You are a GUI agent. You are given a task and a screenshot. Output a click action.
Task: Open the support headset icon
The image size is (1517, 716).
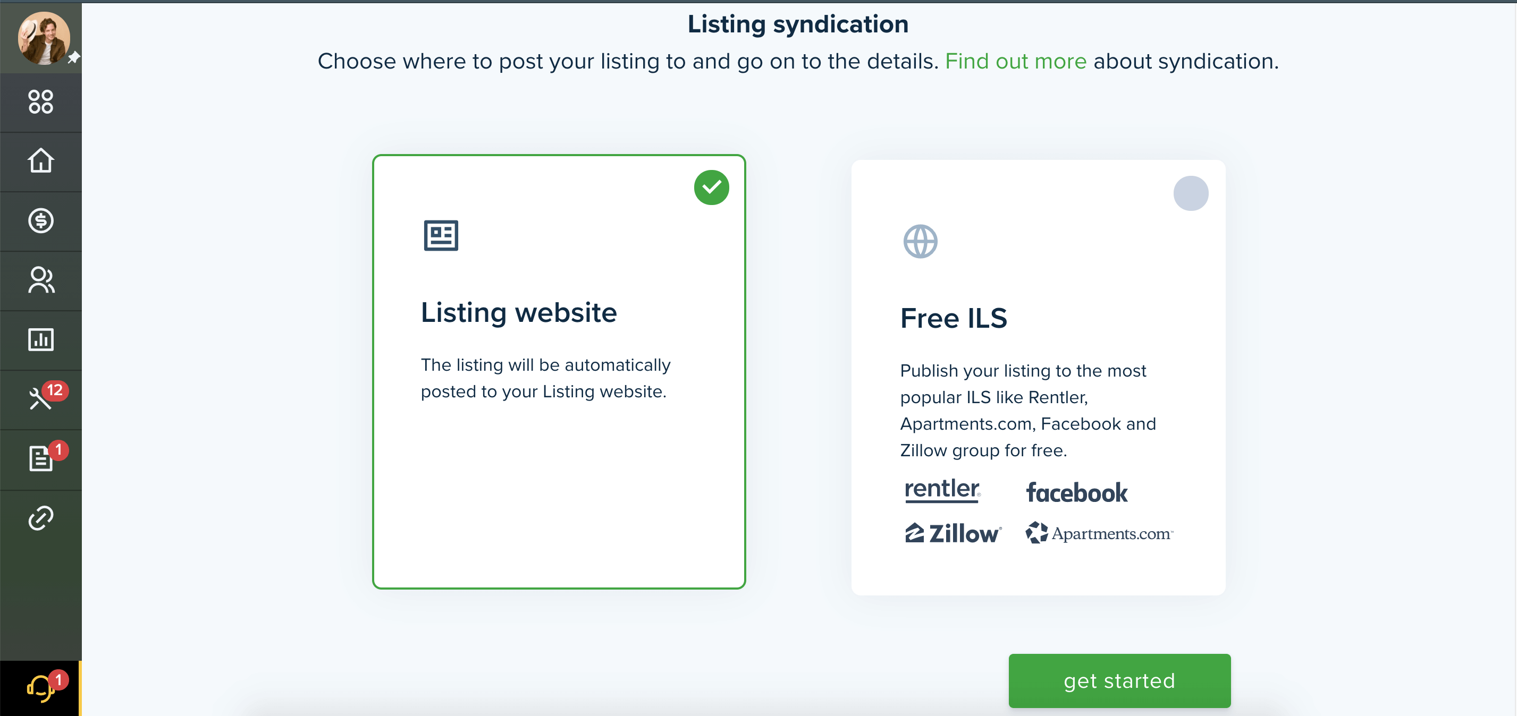tap(40, 687)
